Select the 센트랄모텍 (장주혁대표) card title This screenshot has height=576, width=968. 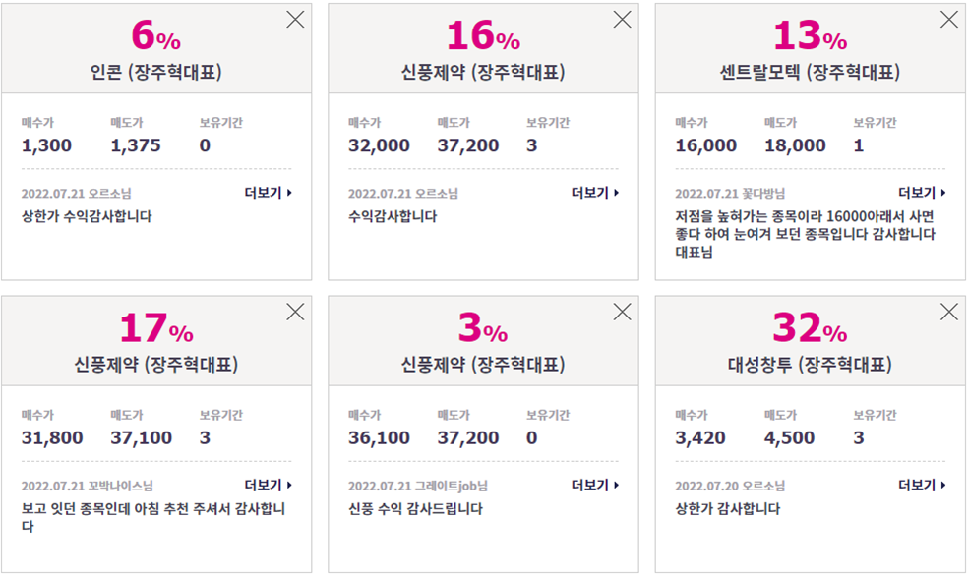pyautogui.click(x=810, y=72)
